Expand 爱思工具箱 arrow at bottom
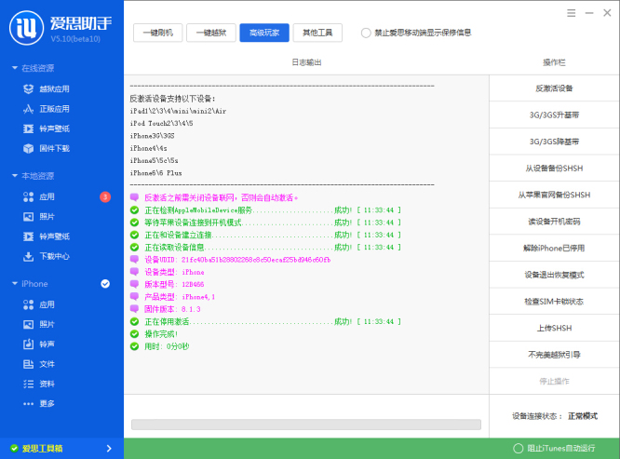 pos(109,449)
